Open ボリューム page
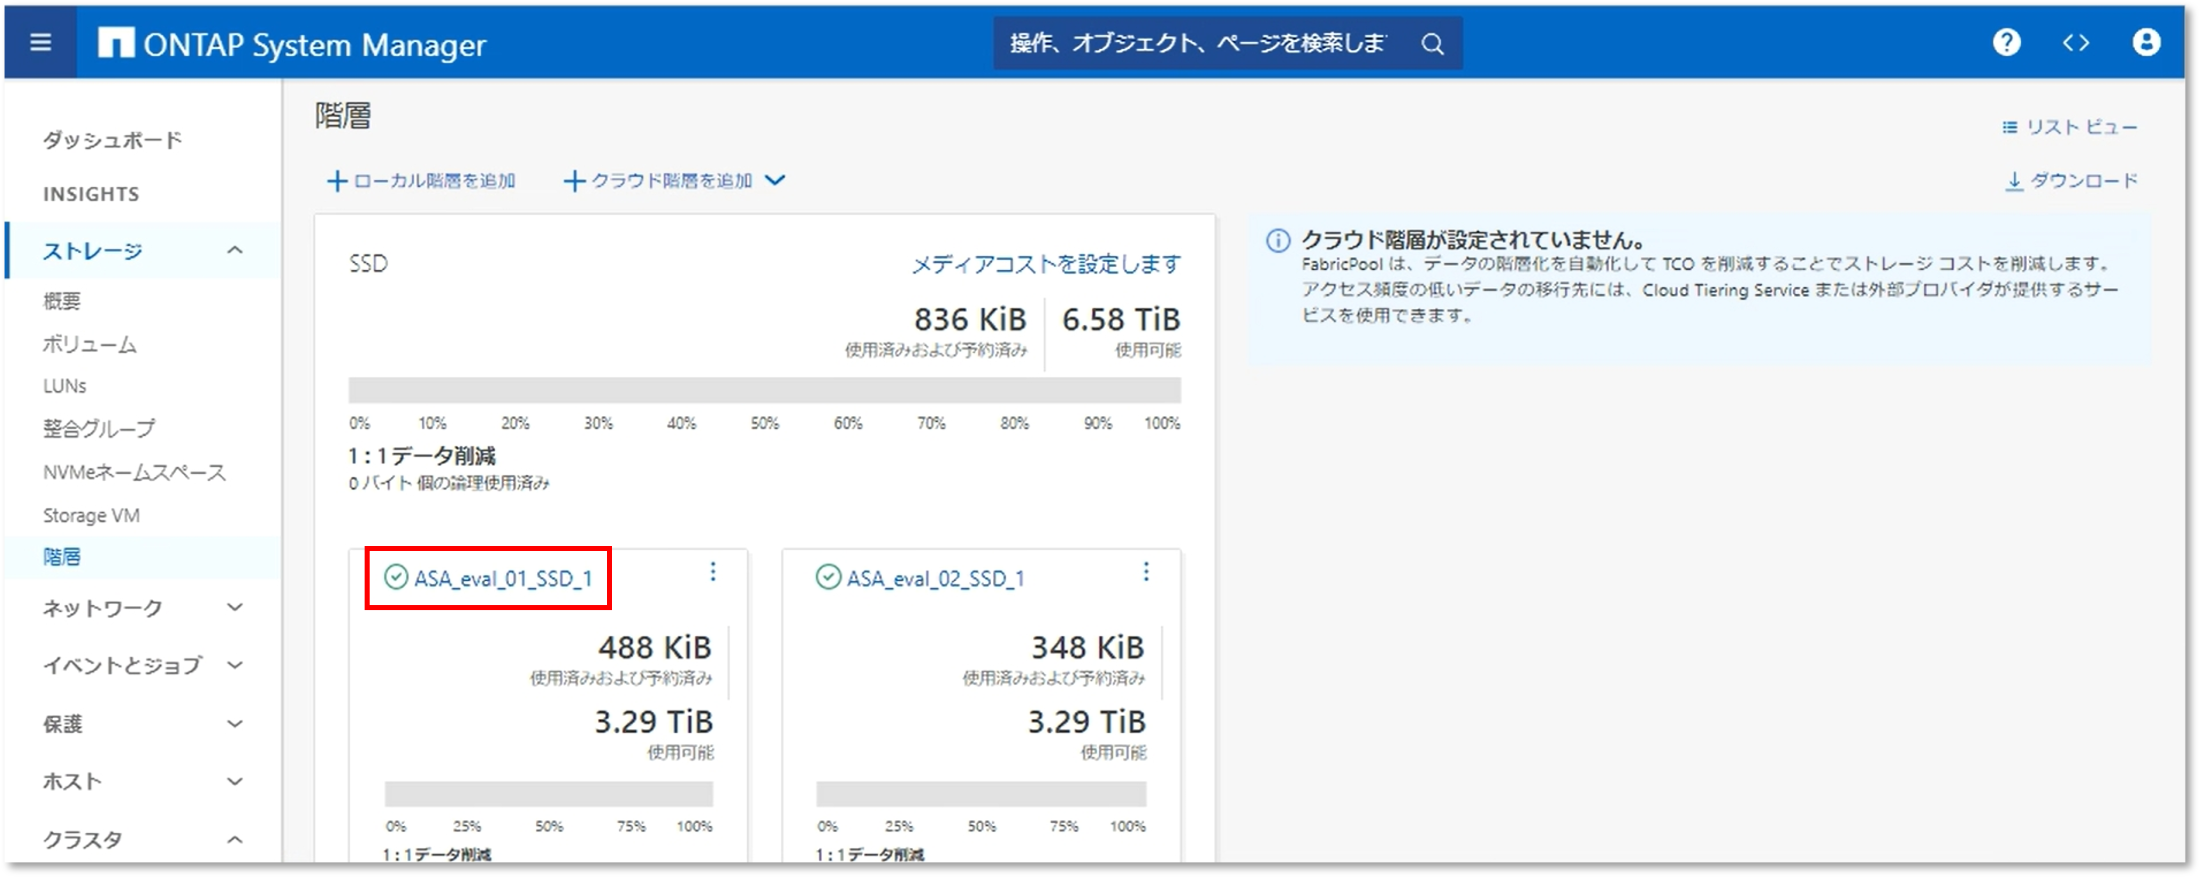Viewport: 2200px width, 877px height. [x=90, y=344]
